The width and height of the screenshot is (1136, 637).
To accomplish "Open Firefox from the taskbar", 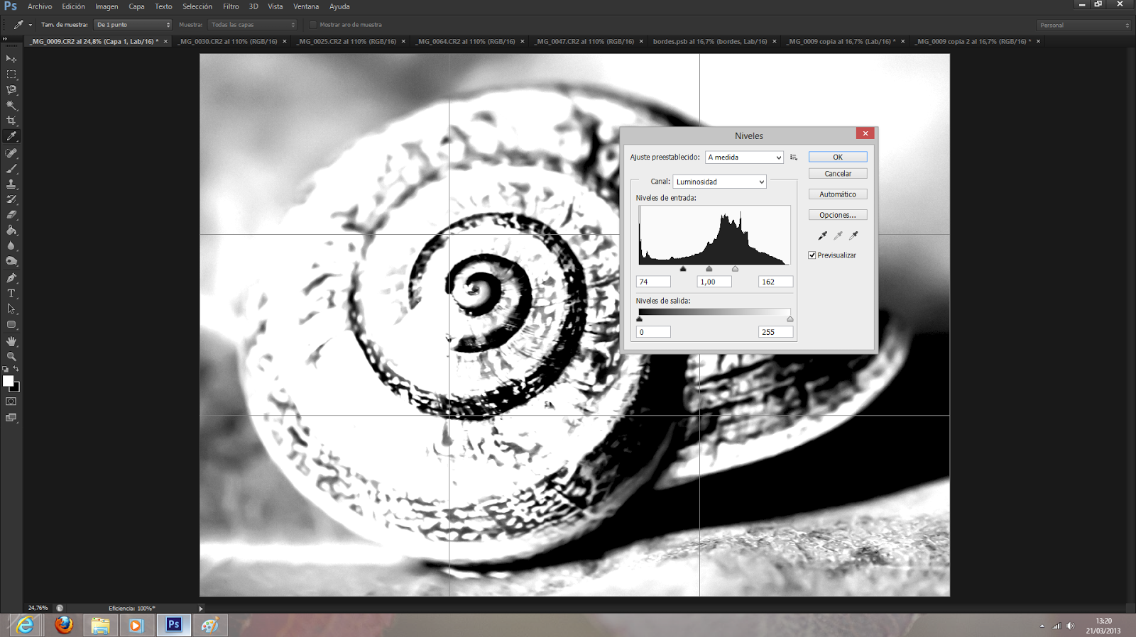I will click(x=64, y=625).
